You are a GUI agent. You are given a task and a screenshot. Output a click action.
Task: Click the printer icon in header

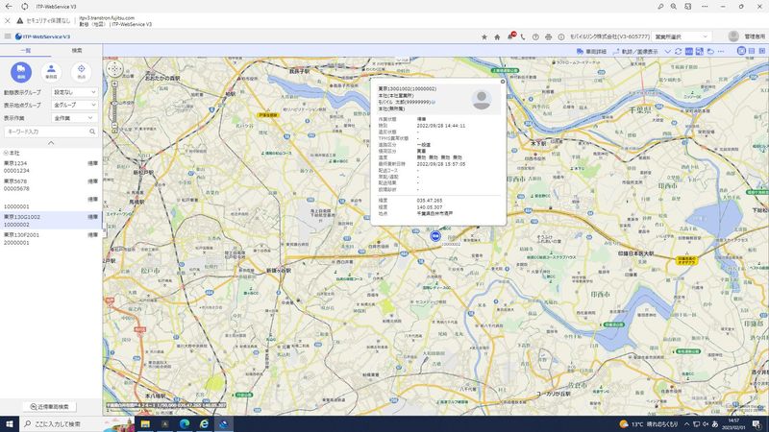coord(548,36)
